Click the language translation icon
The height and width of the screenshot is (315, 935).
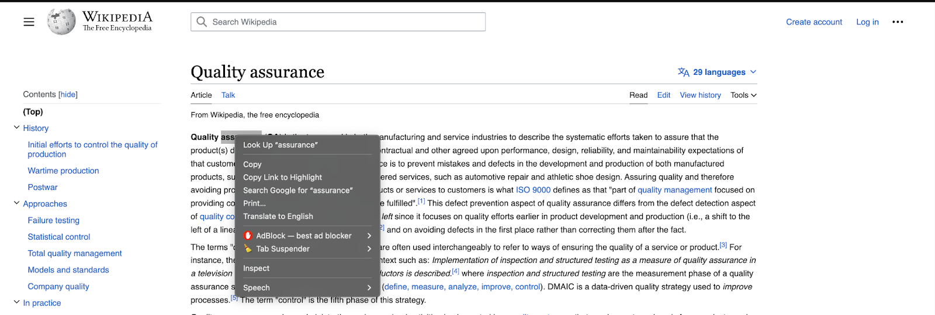pos(683,72)
